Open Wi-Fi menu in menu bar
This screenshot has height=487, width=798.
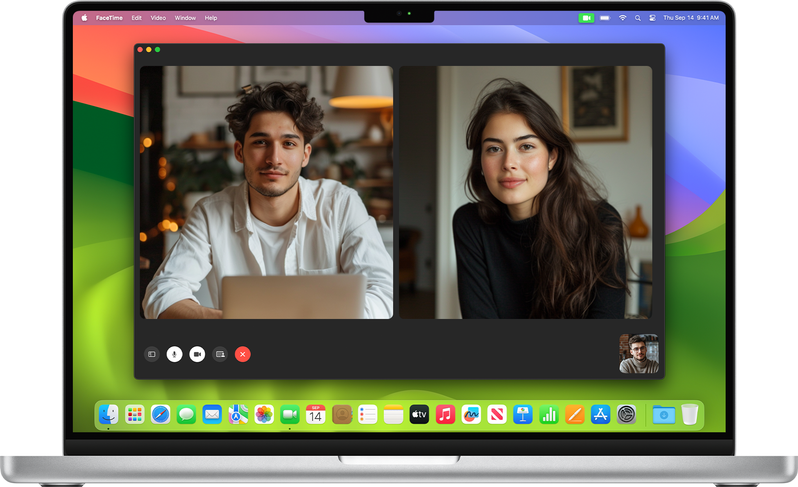point(622,18)
